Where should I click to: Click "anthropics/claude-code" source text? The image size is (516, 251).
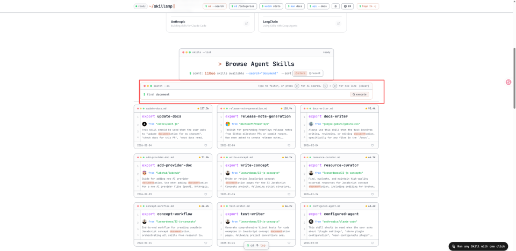339,222
